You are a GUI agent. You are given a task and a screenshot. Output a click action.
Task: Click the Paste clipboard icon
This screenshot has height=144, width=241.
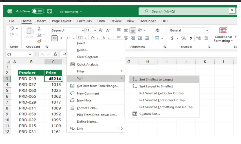tap(30, 31)
